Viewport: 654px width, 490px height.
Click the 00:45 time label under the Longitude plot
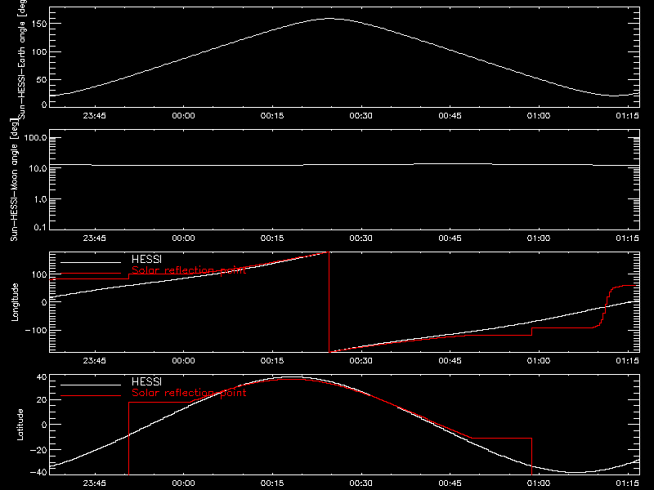click(x=450, y=361)
